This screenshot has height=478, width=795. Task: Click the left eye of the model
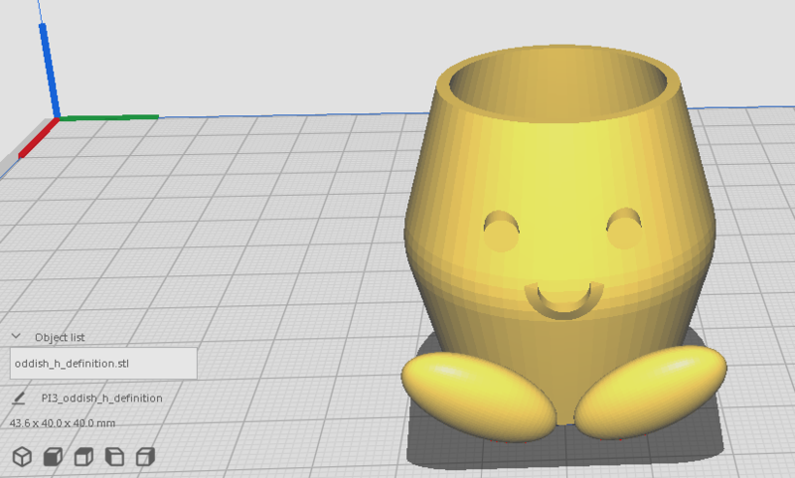click(x=502, y=233)
